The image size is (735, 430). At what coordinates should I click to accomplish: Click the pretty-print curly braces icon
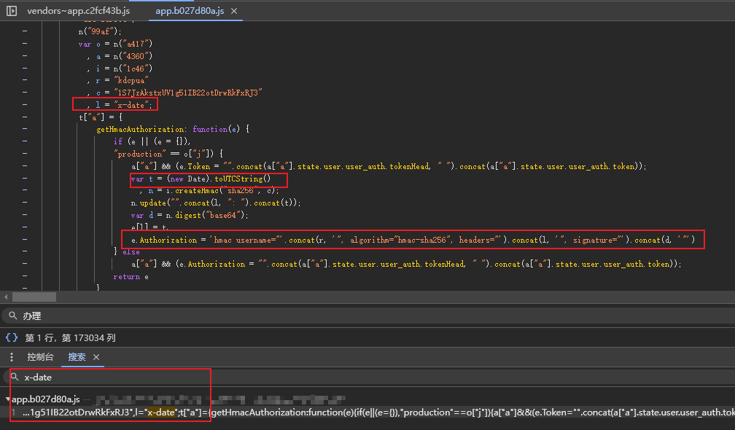pyautogui.click(x=12, y=337)
